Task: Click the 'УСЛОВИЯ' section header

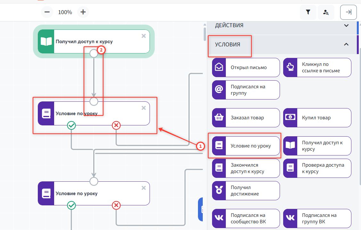Action: pyautogui.click(x=228, y=44)
